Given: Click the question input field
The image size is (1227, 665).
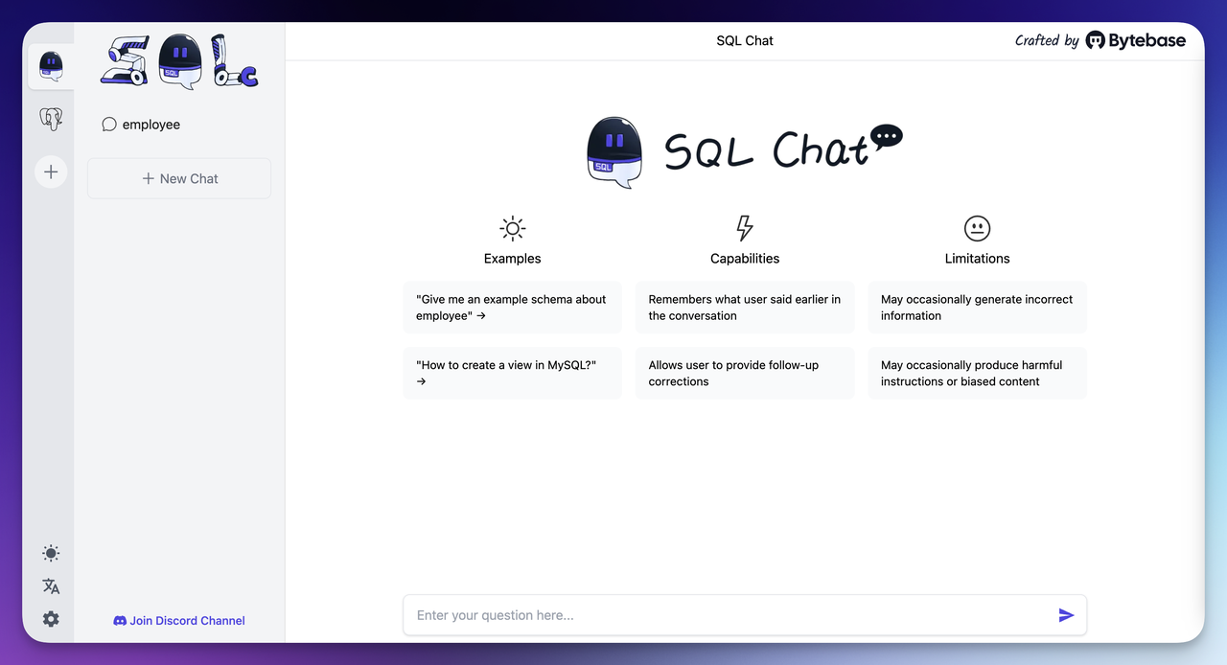Looking at the screenshot, I should coord(745,615).
